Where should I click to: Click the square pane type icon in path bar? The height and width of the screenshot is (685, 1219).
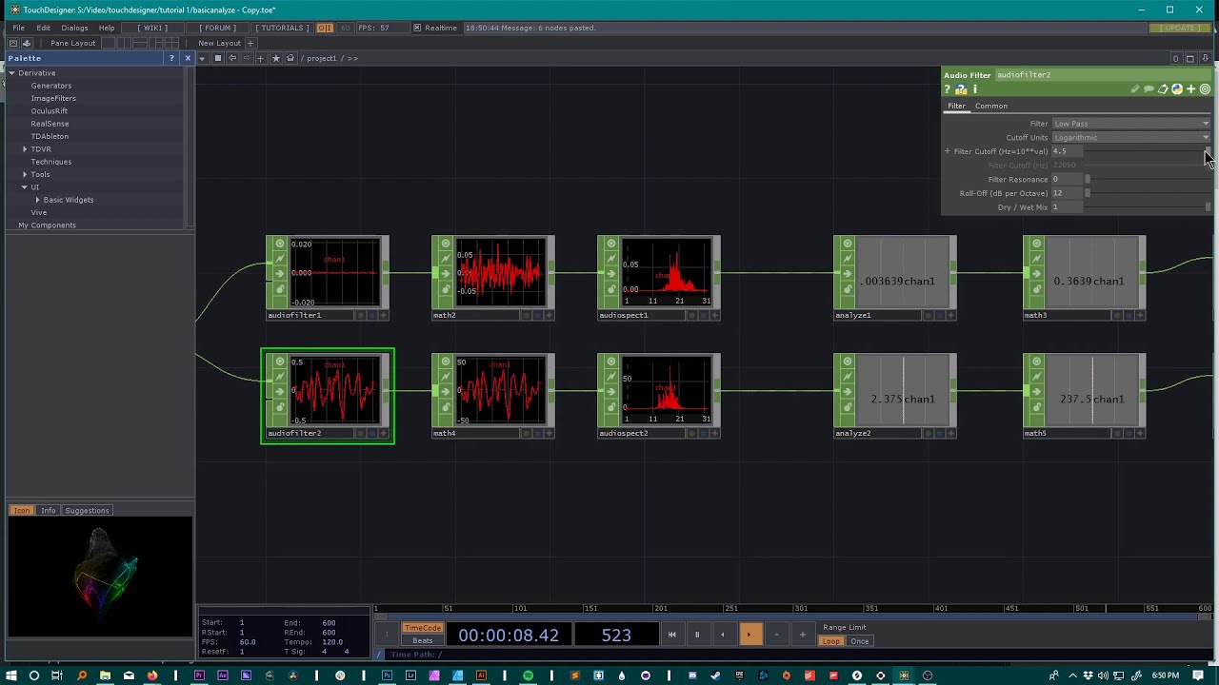pyautogui.click(x=217, y=58)
